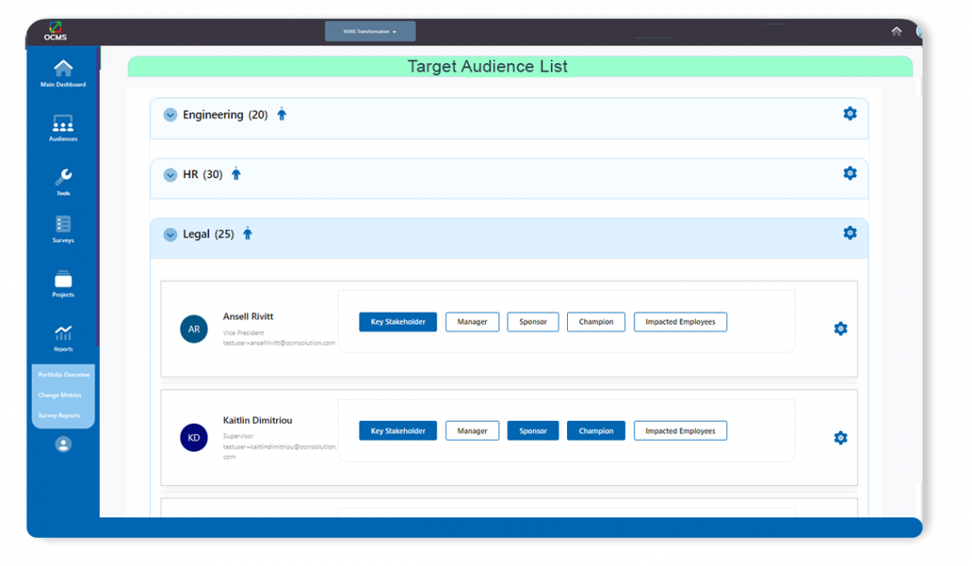The height and width of the screenshot is (566, 972).
Task: Click the user profile icon in sidebar
Action: (x=63, y=444)
